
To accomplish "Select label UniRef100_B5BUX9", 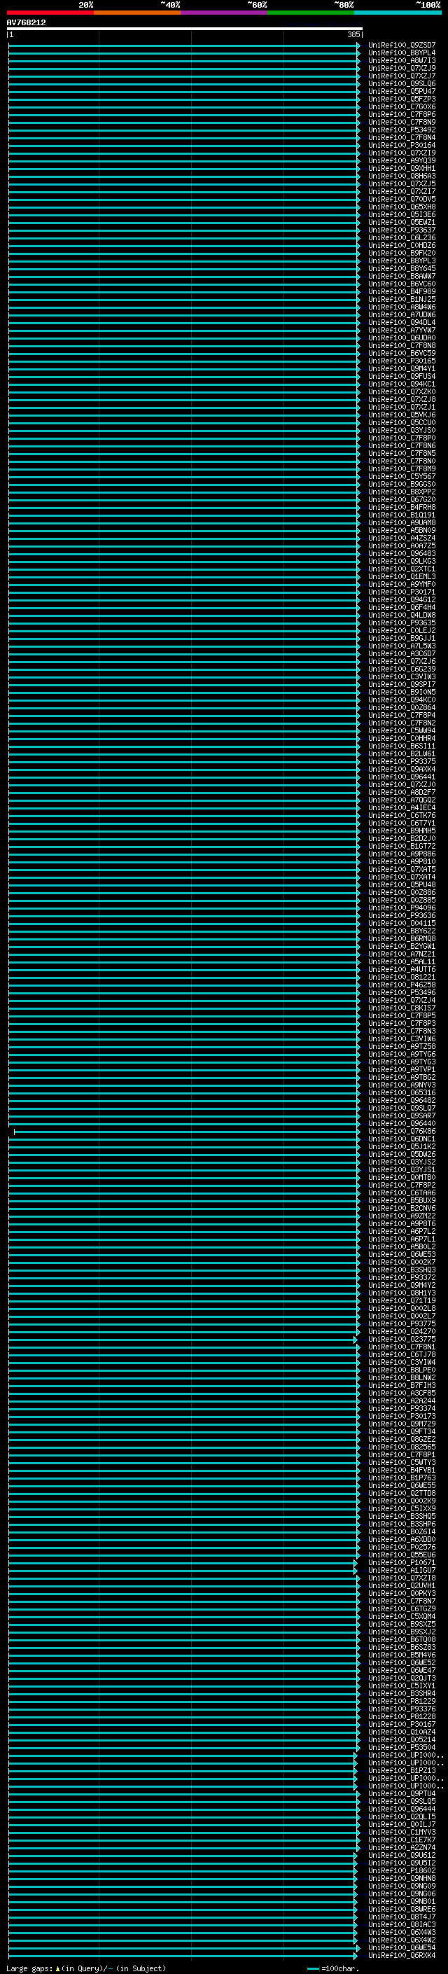I will coord(401,1200).
